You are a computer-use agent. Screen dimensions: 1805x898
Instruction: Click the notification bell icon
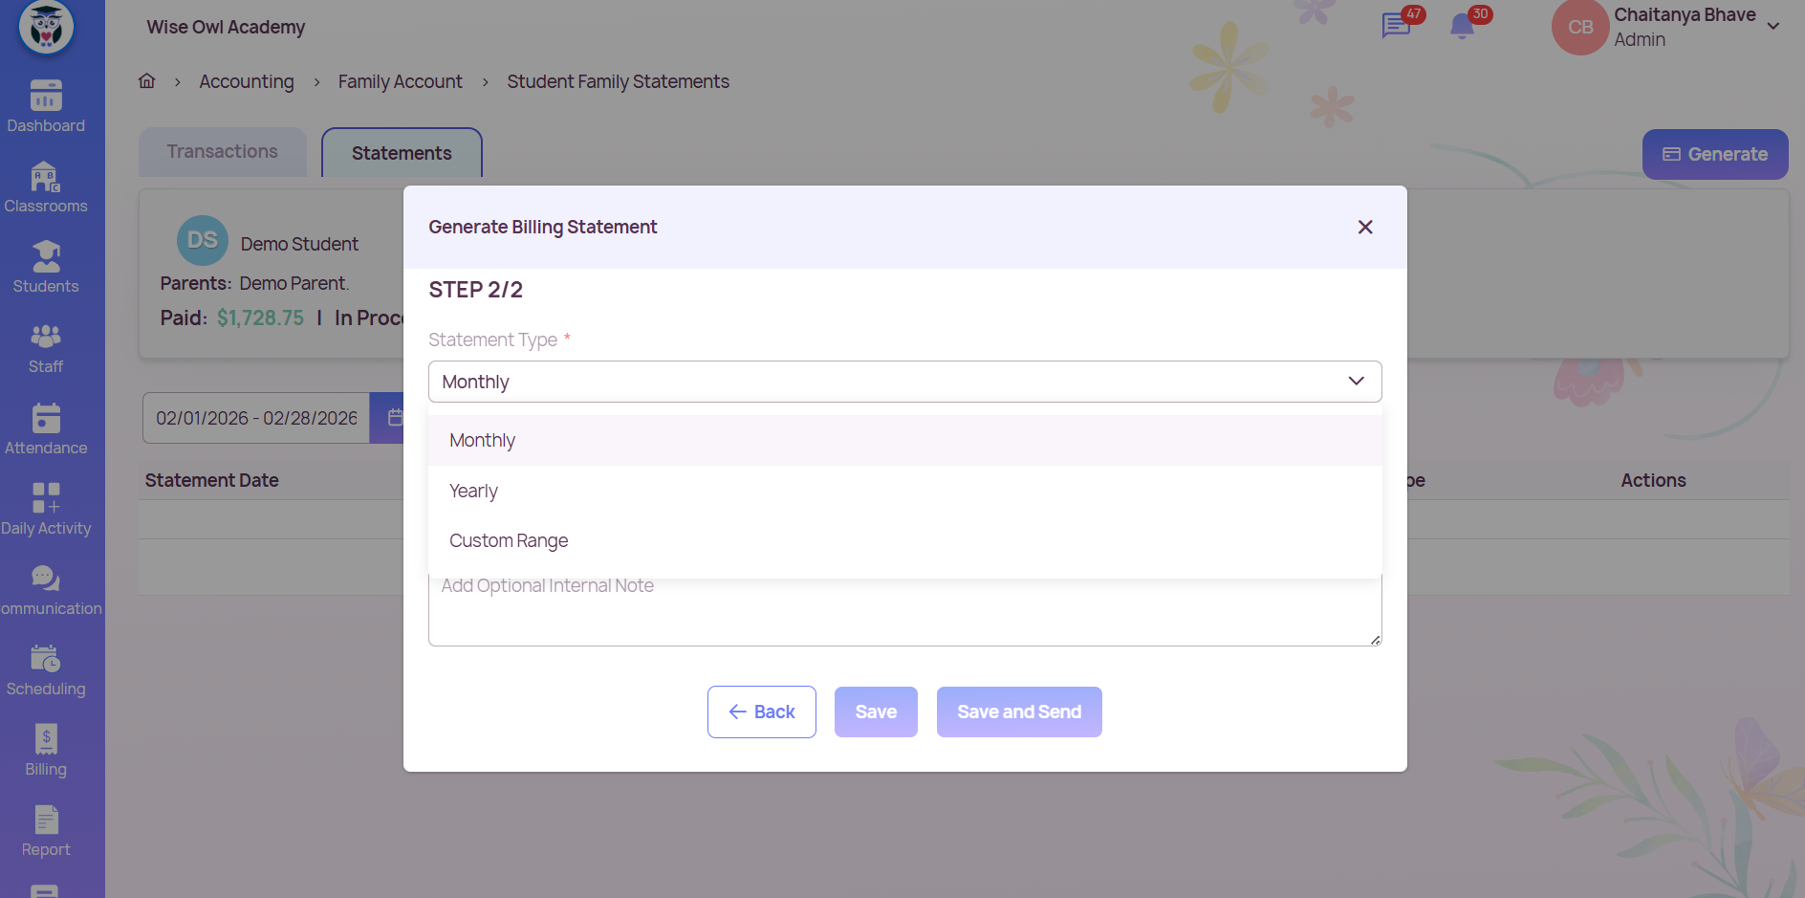(1462, 26)
